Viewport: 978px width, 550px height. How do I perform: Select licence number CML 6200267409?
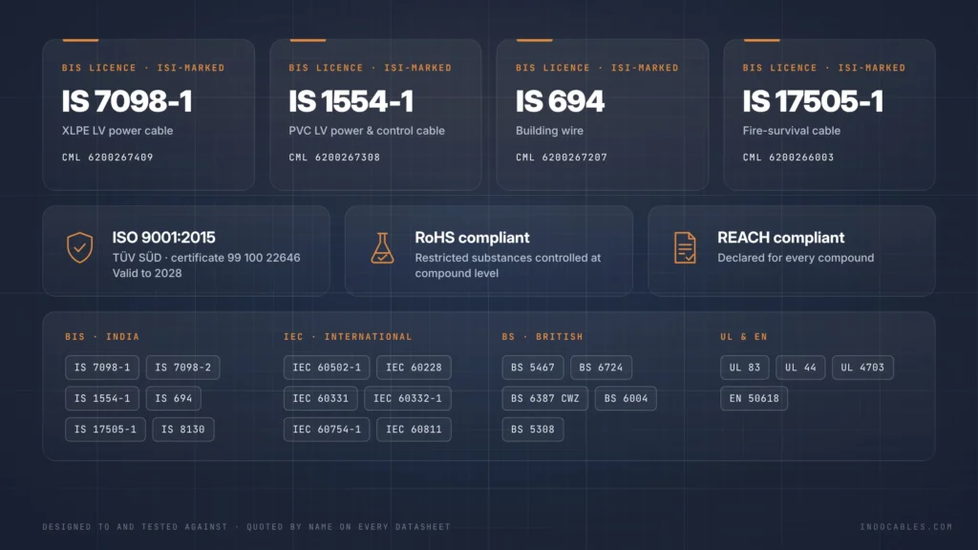pyautogui.click(x=107, y=158)
